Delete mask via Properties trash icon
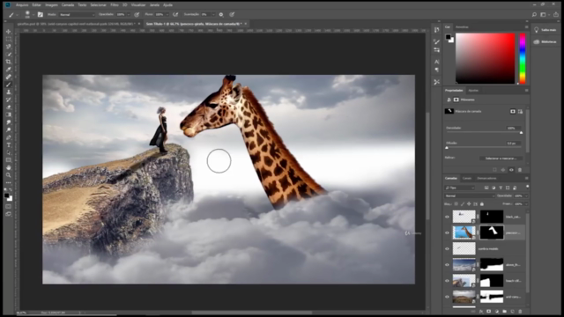This screenshot has height=317, width=564. point(520,170)
